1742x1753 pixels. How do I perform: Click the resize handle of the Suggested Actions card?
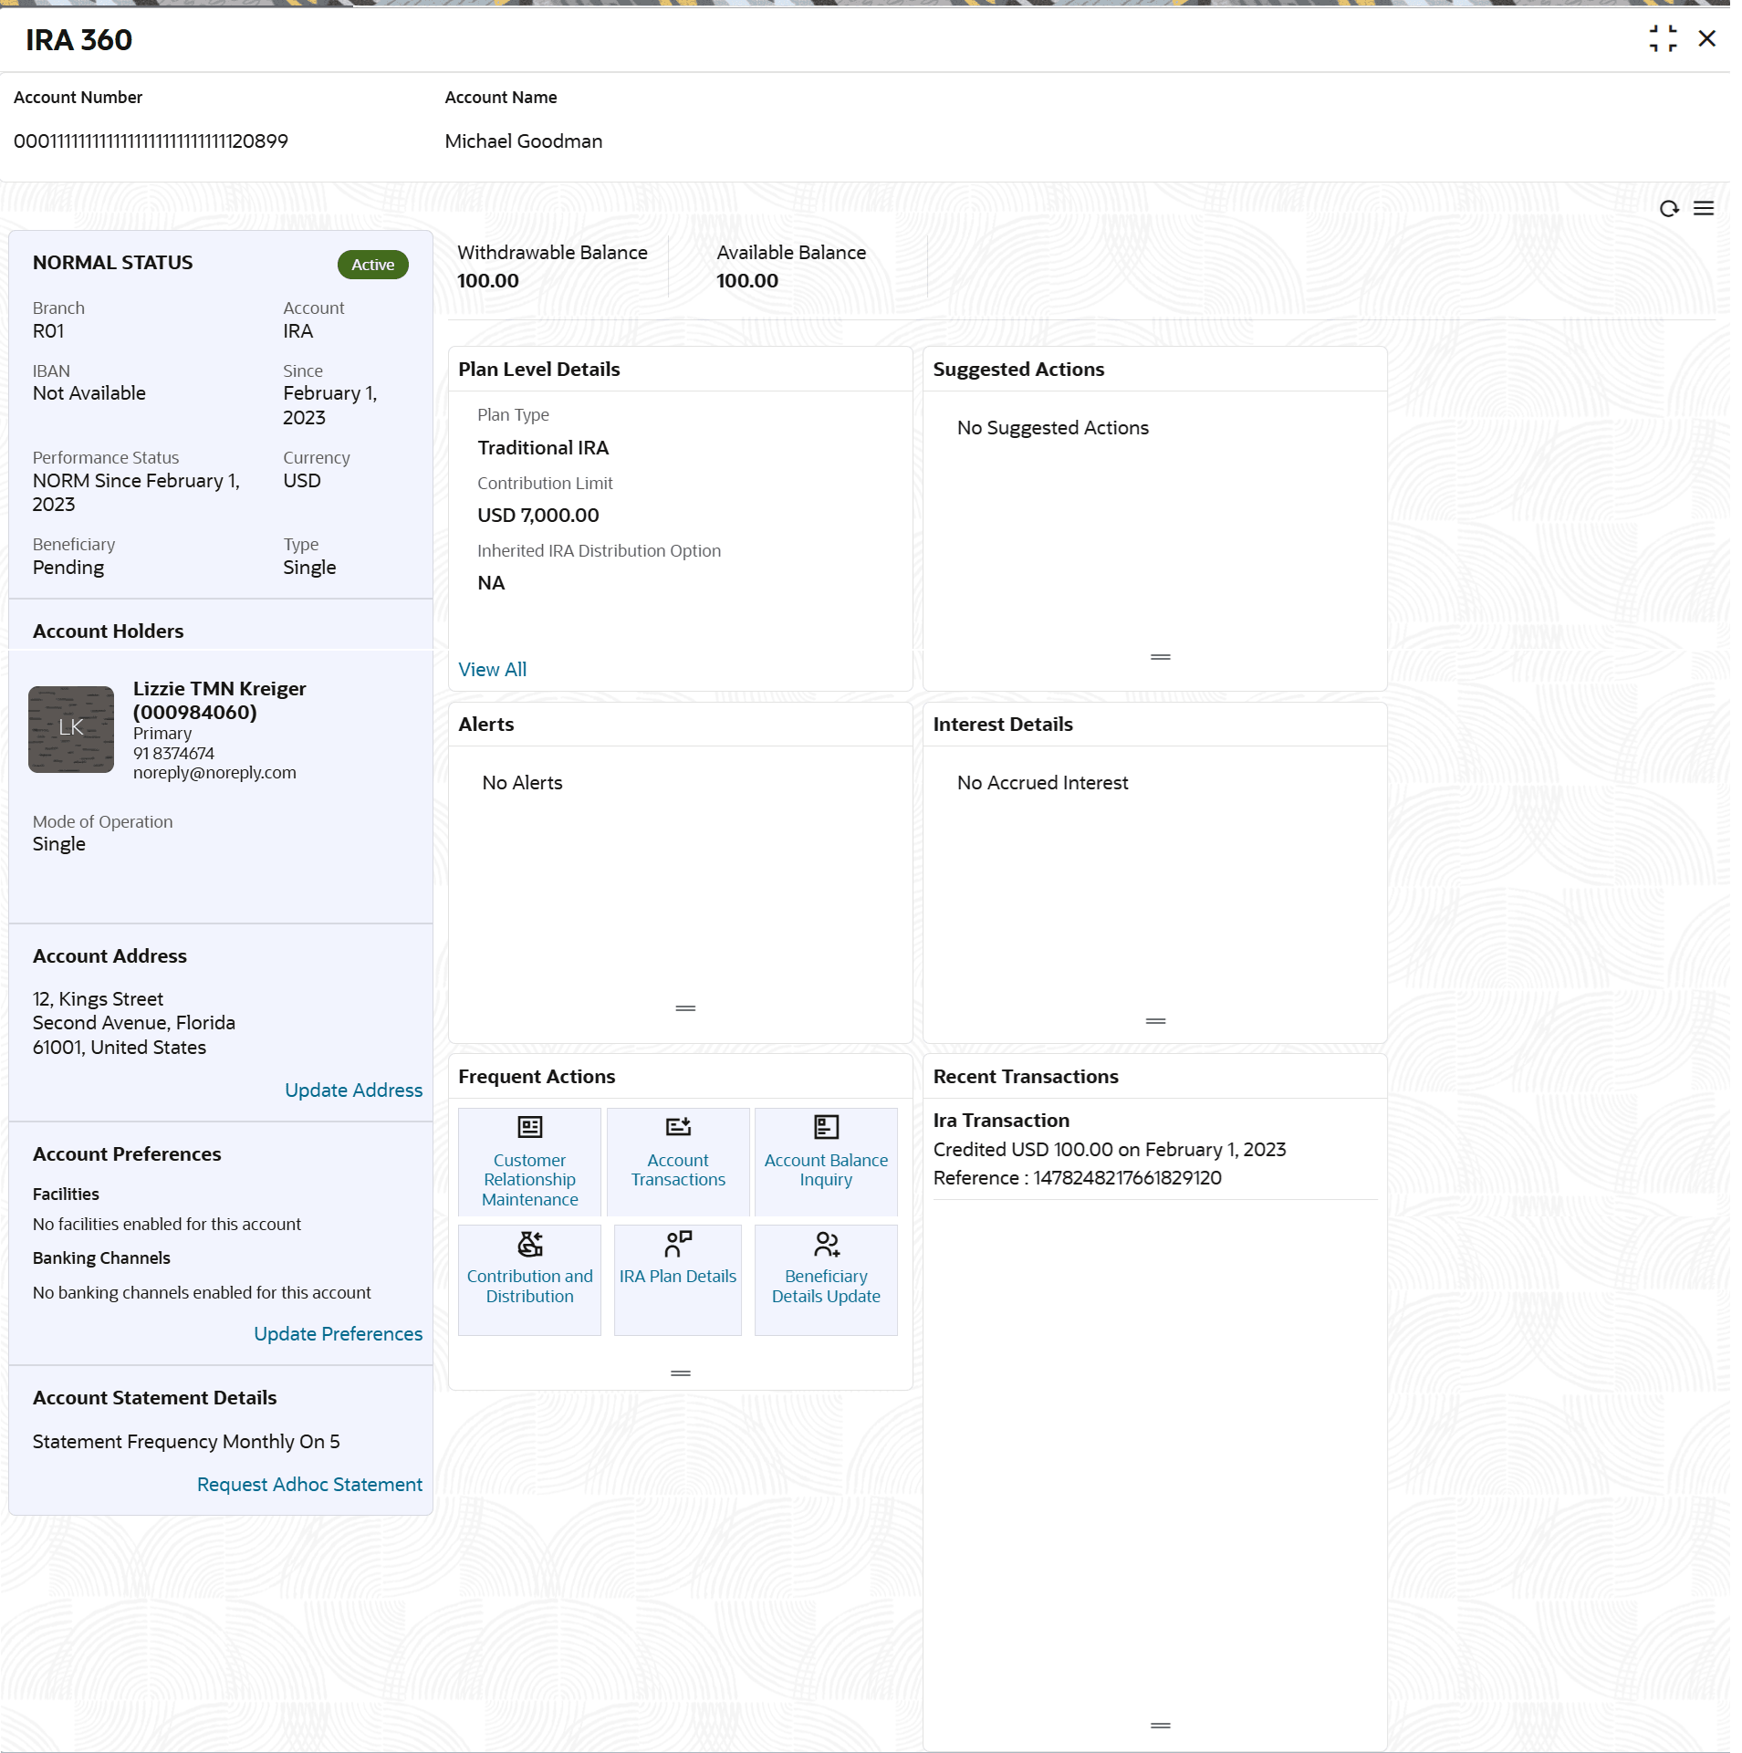point(1161,657)
